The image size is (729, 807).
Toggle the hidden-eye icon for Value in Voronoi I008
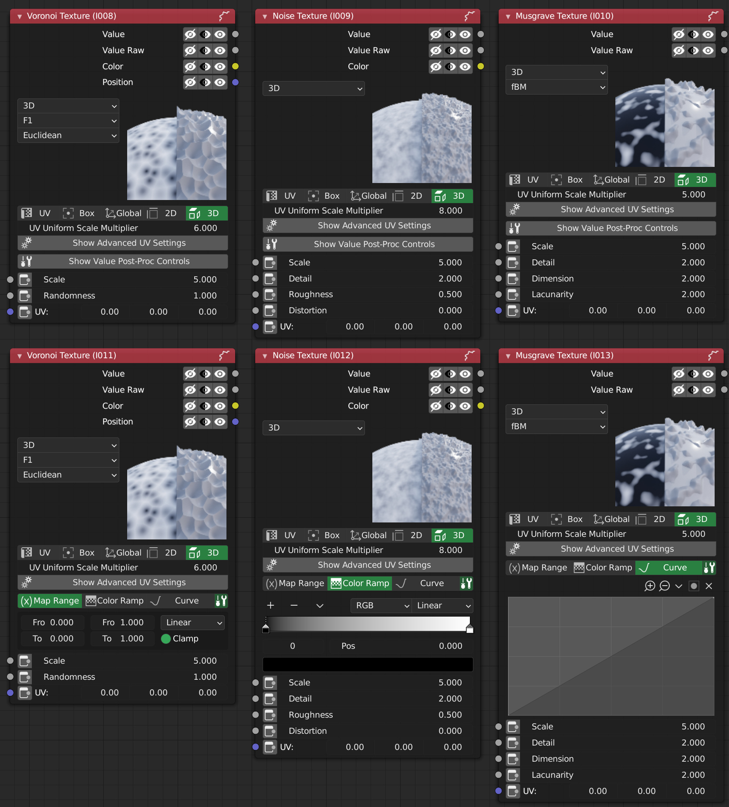(x=190, y=34)
